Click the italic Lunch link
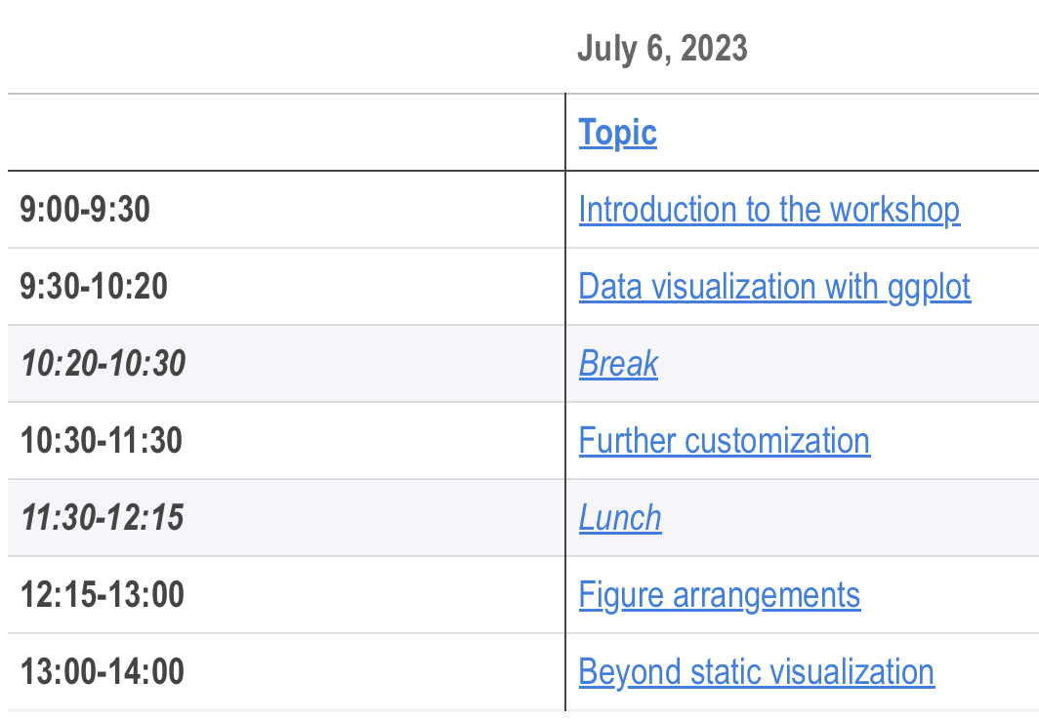The width and height of the screenshot is (1039, 720). click(x=620, y=518)
